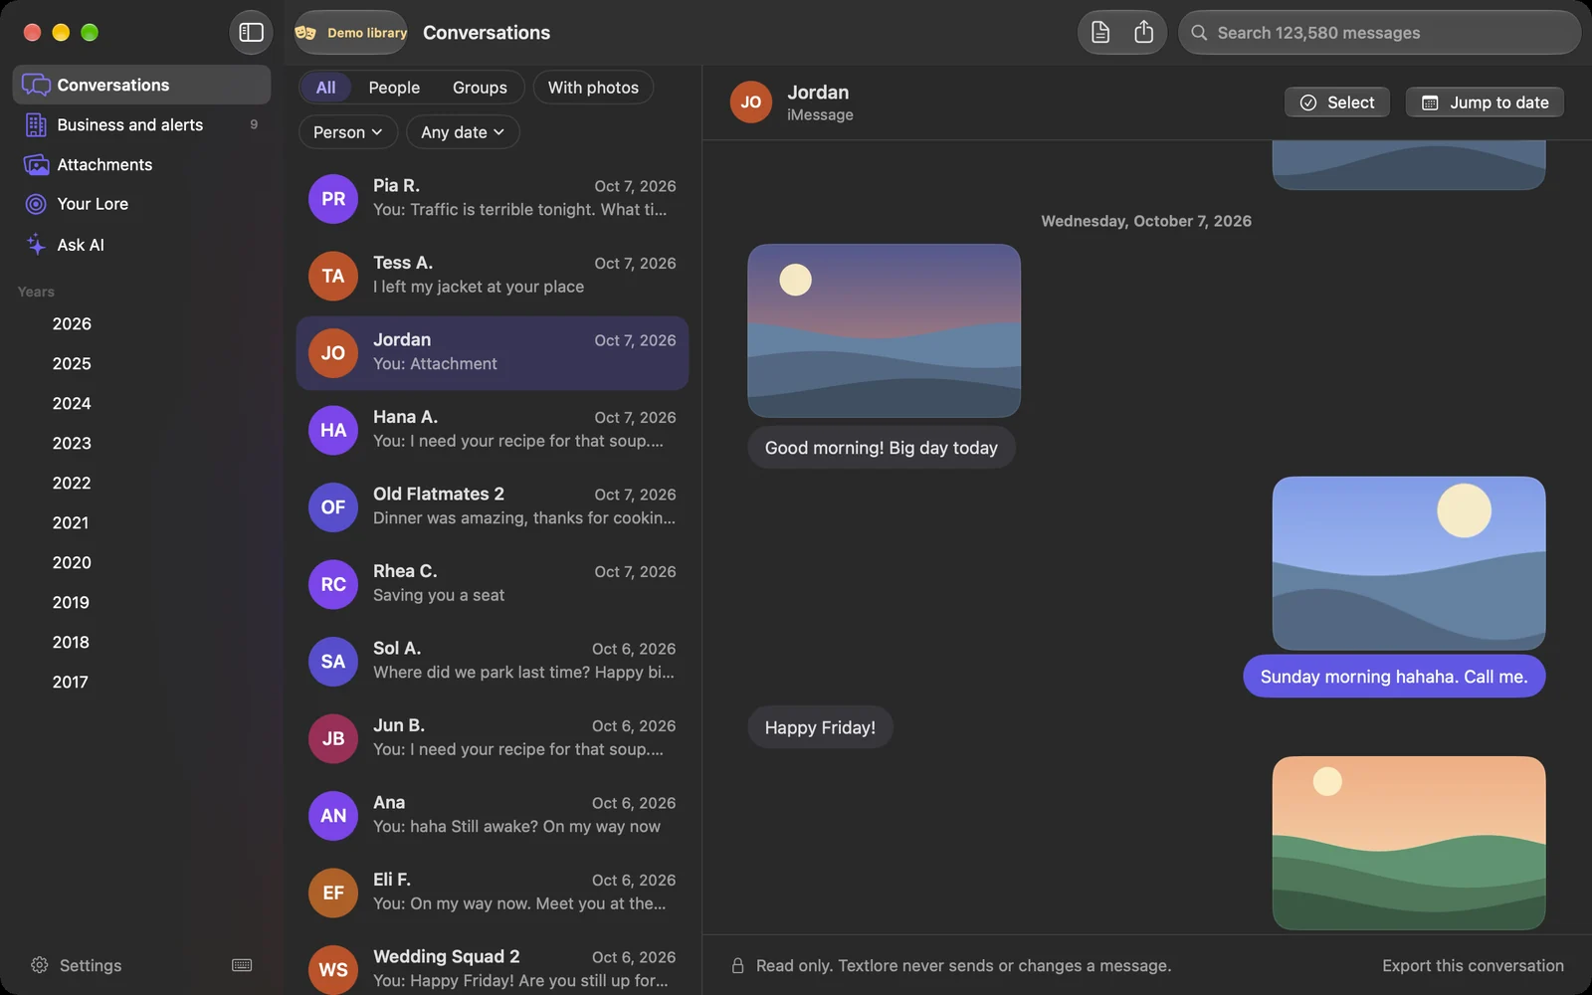Click the share export icon
The height and width of the screenshot is (995, 1592).
point(1144,32)
